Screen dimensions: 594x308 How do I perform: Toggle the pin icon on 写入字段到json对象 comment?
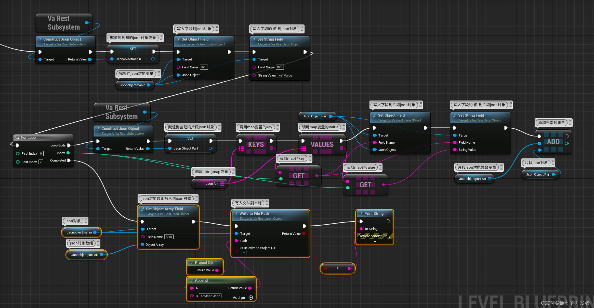(217, 27)
